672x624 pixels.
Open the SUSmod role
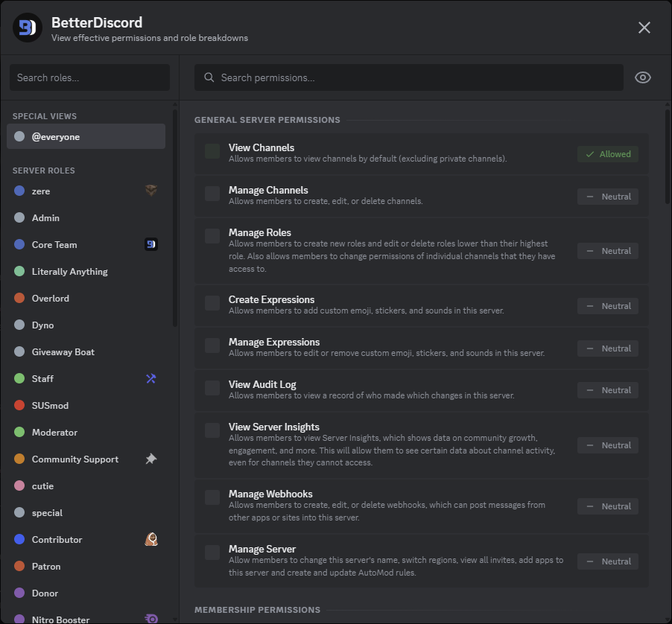(86, 406)
